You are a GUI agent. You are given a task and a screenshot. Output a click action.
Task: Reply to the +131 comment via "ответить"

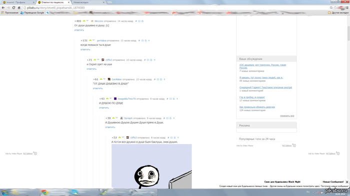tap(85, 49)
